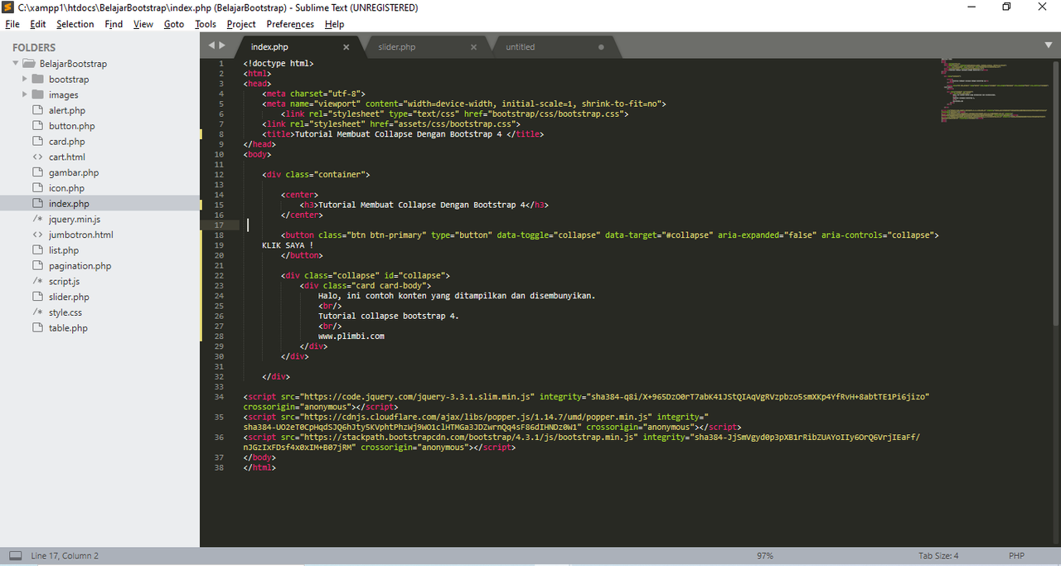This screenshot has width=1061, height=566.
Task: Click the script icon beside jquery.min.js
Action: pos(37,219)
